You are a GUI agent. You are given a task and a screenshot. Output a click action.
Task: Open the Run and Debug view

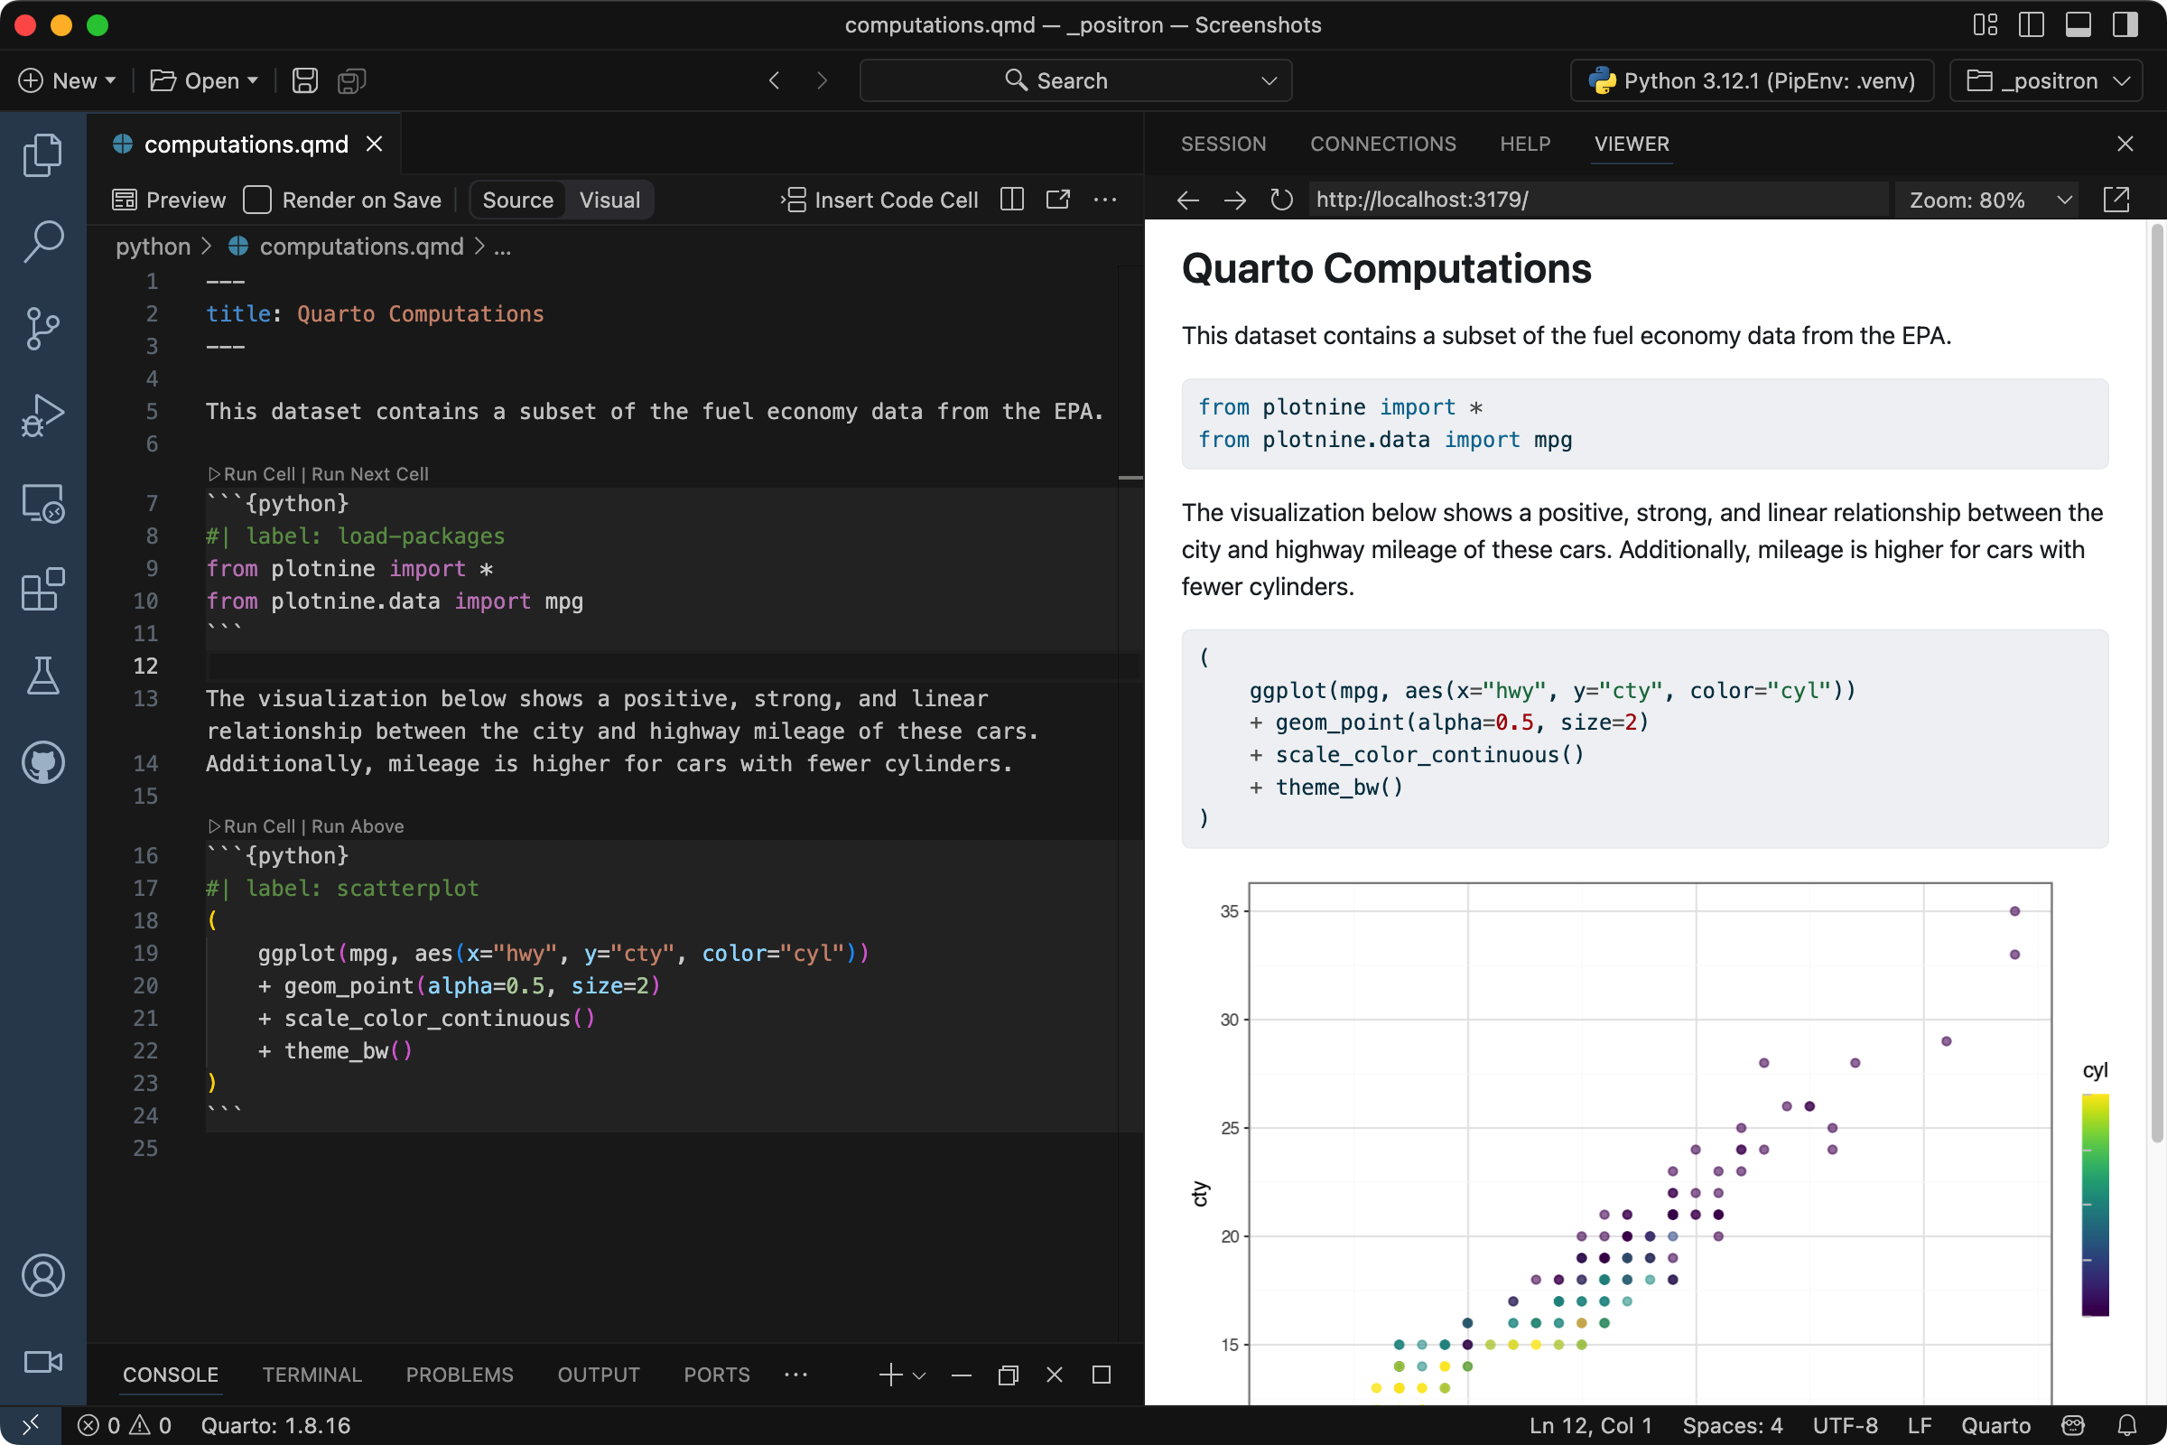(42, 415)
